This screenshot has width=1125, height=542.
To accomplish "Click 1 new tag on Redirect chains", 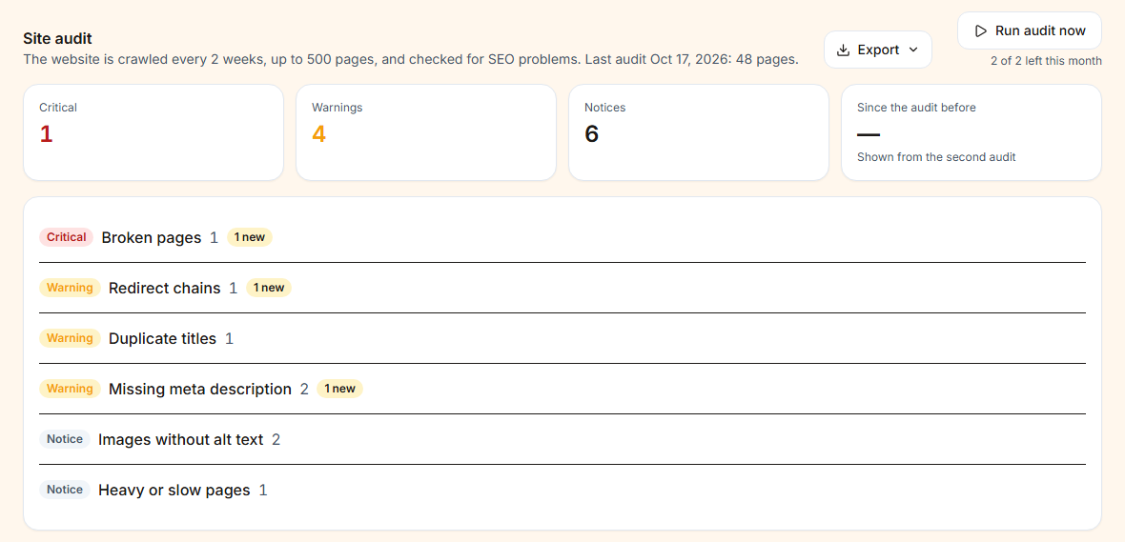I will click(269, 289).
